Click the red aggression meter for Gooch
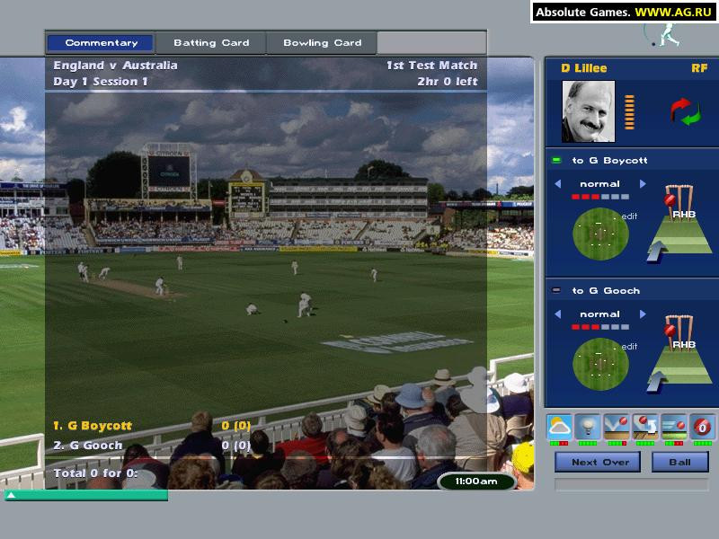The width and height of the screenshot is (719, 539). [600, 327]
